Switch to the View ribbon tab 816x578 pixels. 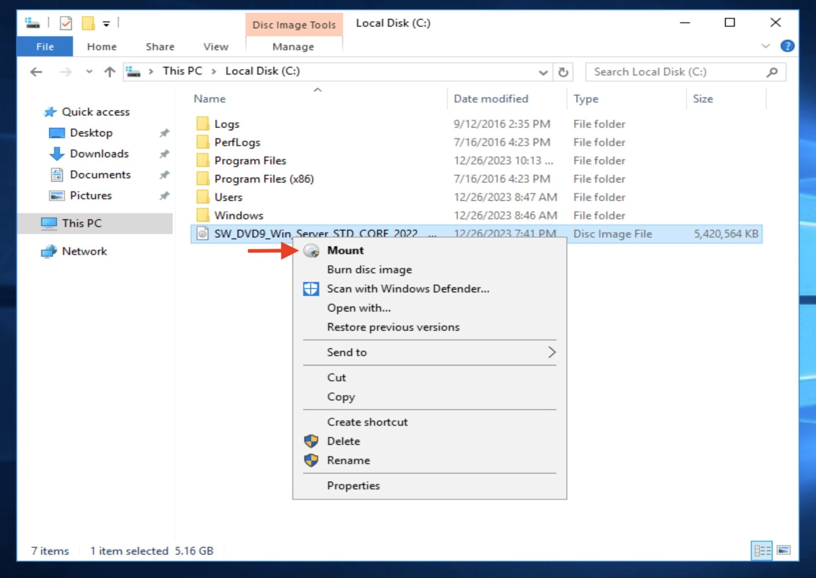pos(215,46)
